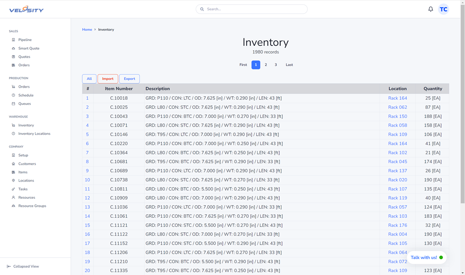Screen dimensions: 465x275
Task: Click the Velosity logo
Action: [x=26, y=10]
